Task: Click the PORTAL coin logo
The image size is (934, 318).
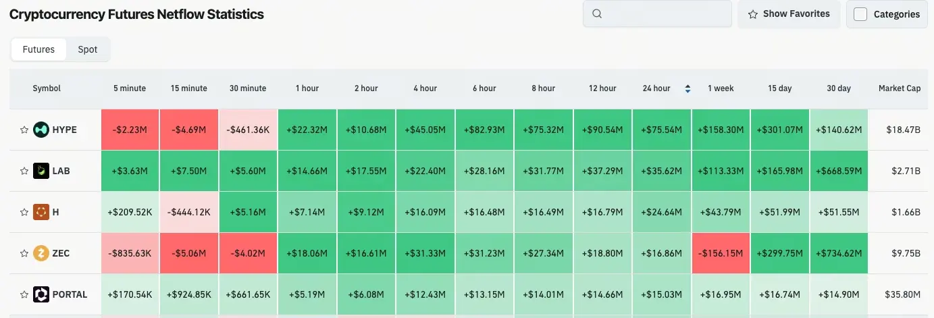Action: [x=41, y=294]
